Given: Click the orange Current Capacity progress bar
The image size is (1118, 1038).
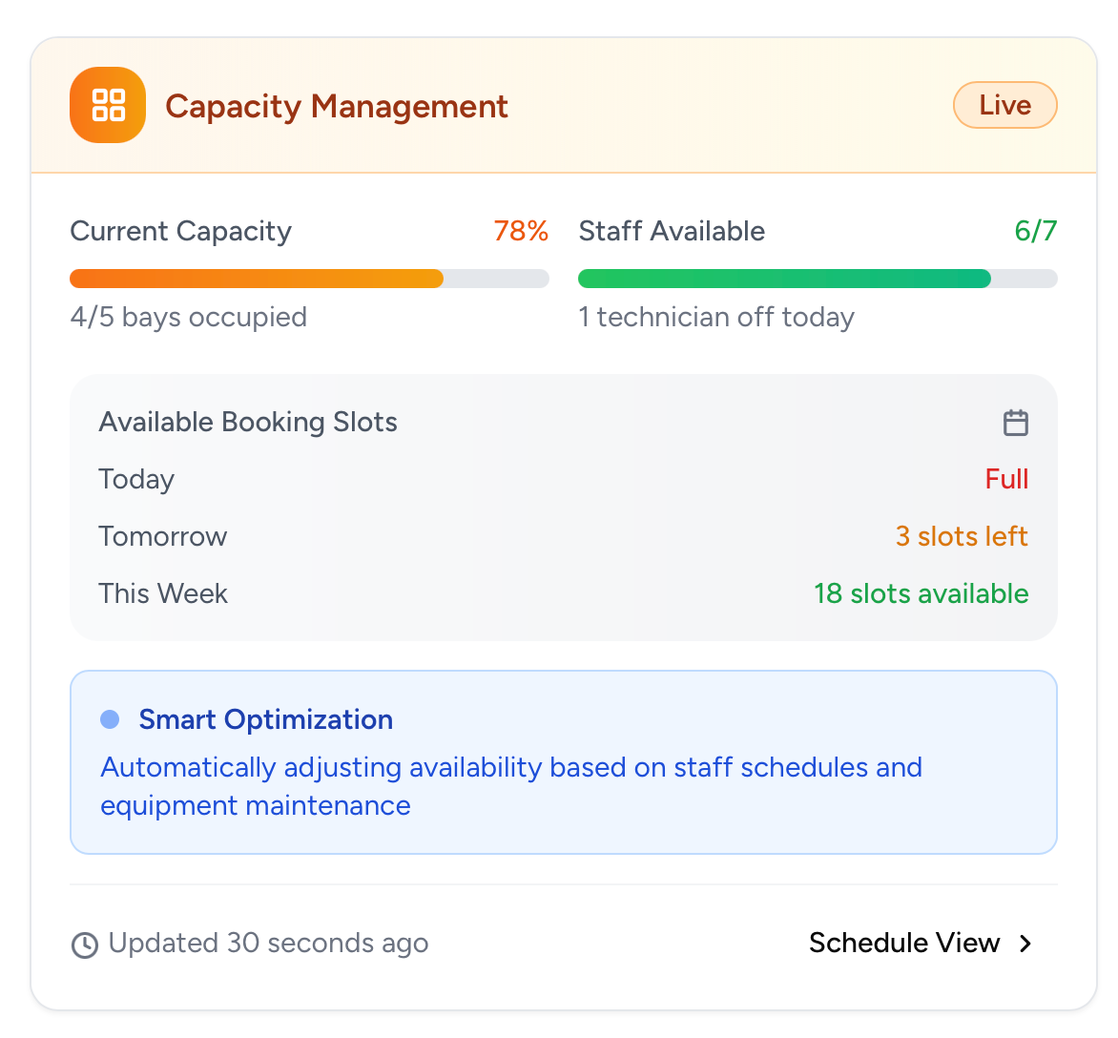Looking at the screenshot, I should pos(258,279).
